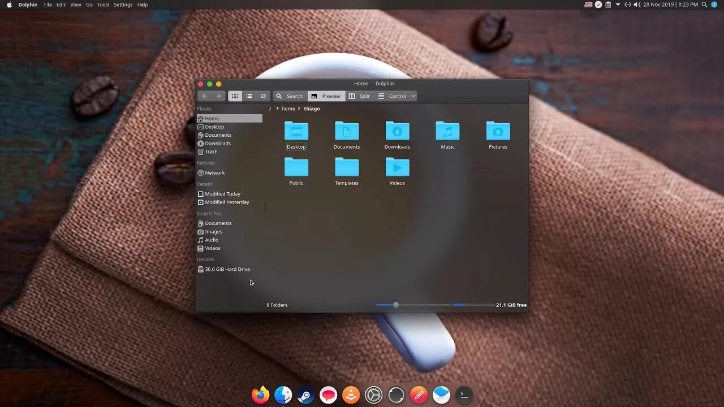Expand the arrow before 'thiago' breadcrumb
Screen dimensions: 724x407
[x=299, y=109]
